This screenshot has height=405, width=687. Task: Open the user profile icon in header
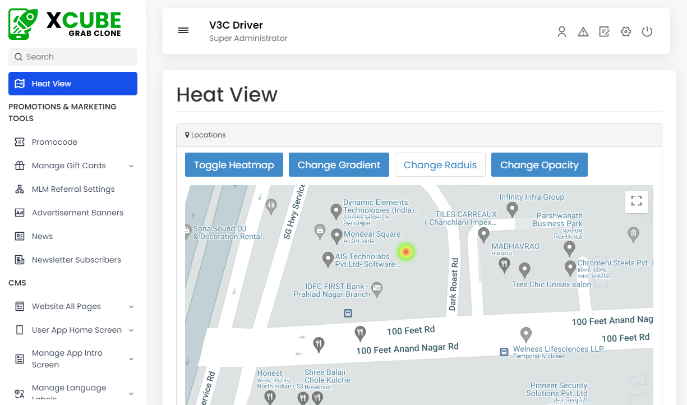(x=561, y=32)
